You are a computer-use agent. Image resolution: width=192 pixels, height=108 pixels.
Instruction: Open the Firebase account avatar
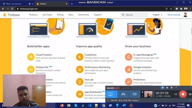click(x=185, y=15)
